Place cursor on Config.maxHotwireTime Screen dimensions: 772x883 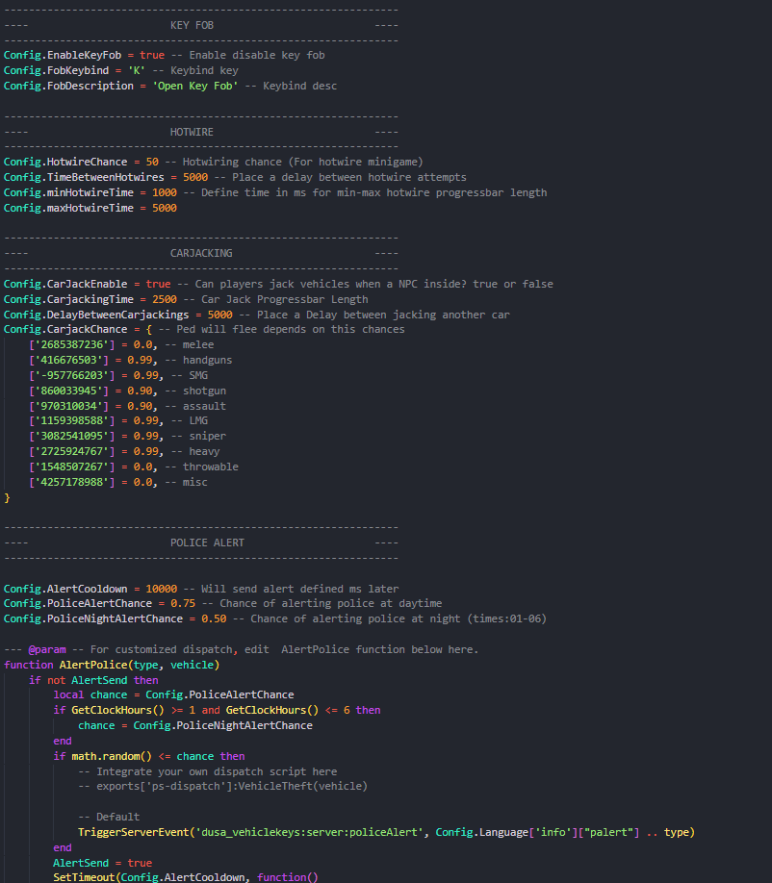(71, 208)
